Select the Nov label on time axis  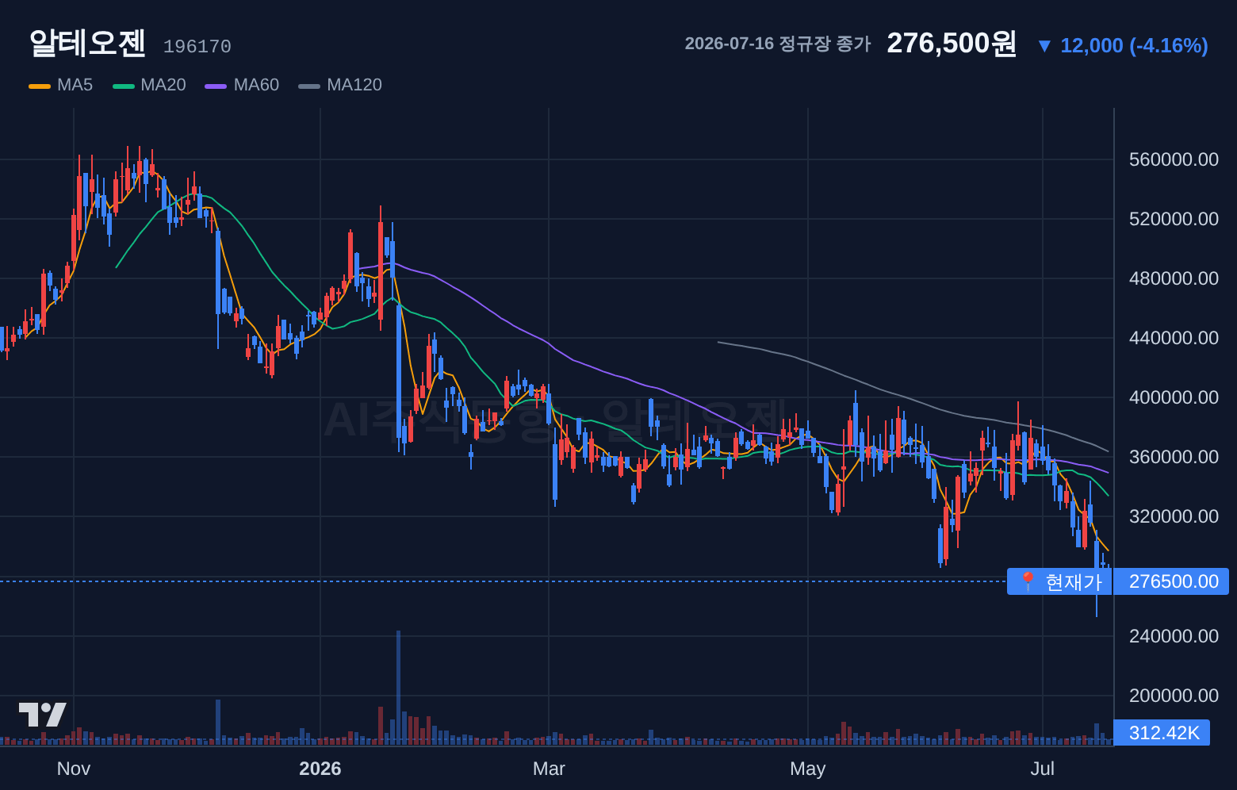click(74, 769)
